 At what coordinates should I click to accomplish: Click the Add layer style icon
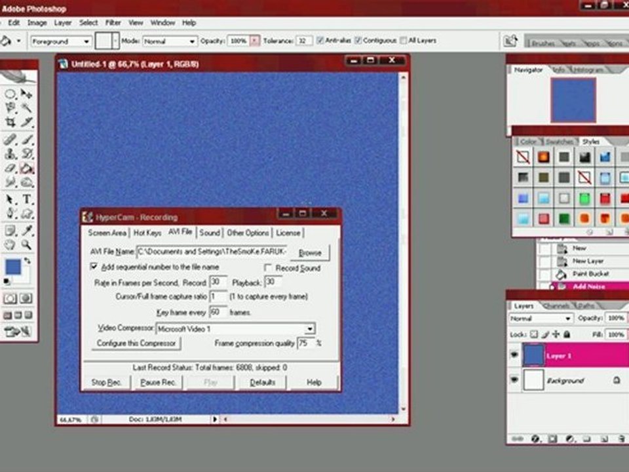[x=535, y=439]
